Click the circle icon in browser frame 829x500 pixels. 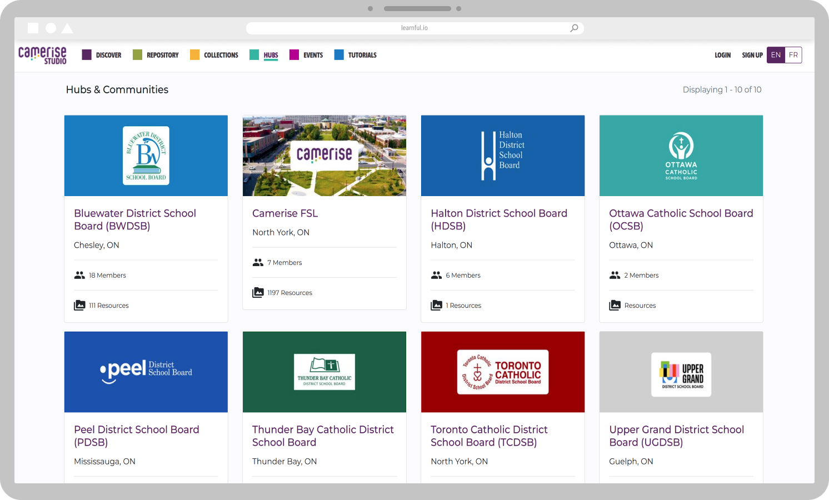(51, 28)
